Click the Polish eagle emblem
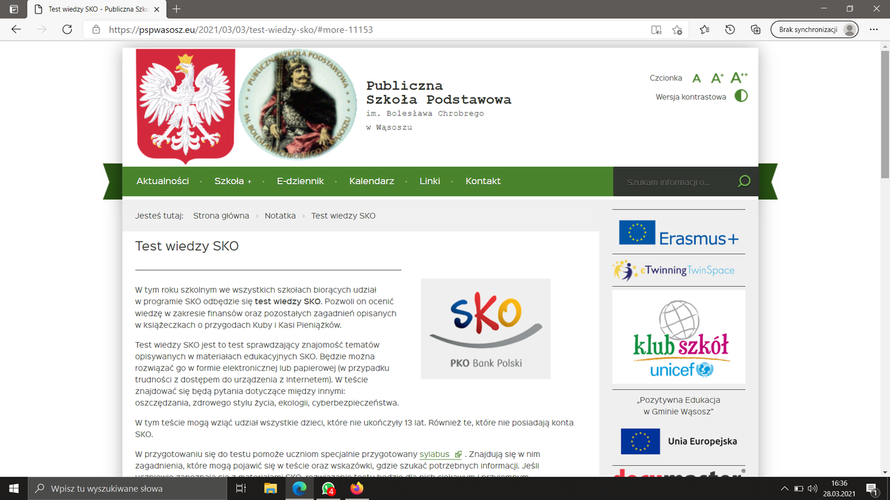Viewport: 890px width, 500px height. (186, 106)
